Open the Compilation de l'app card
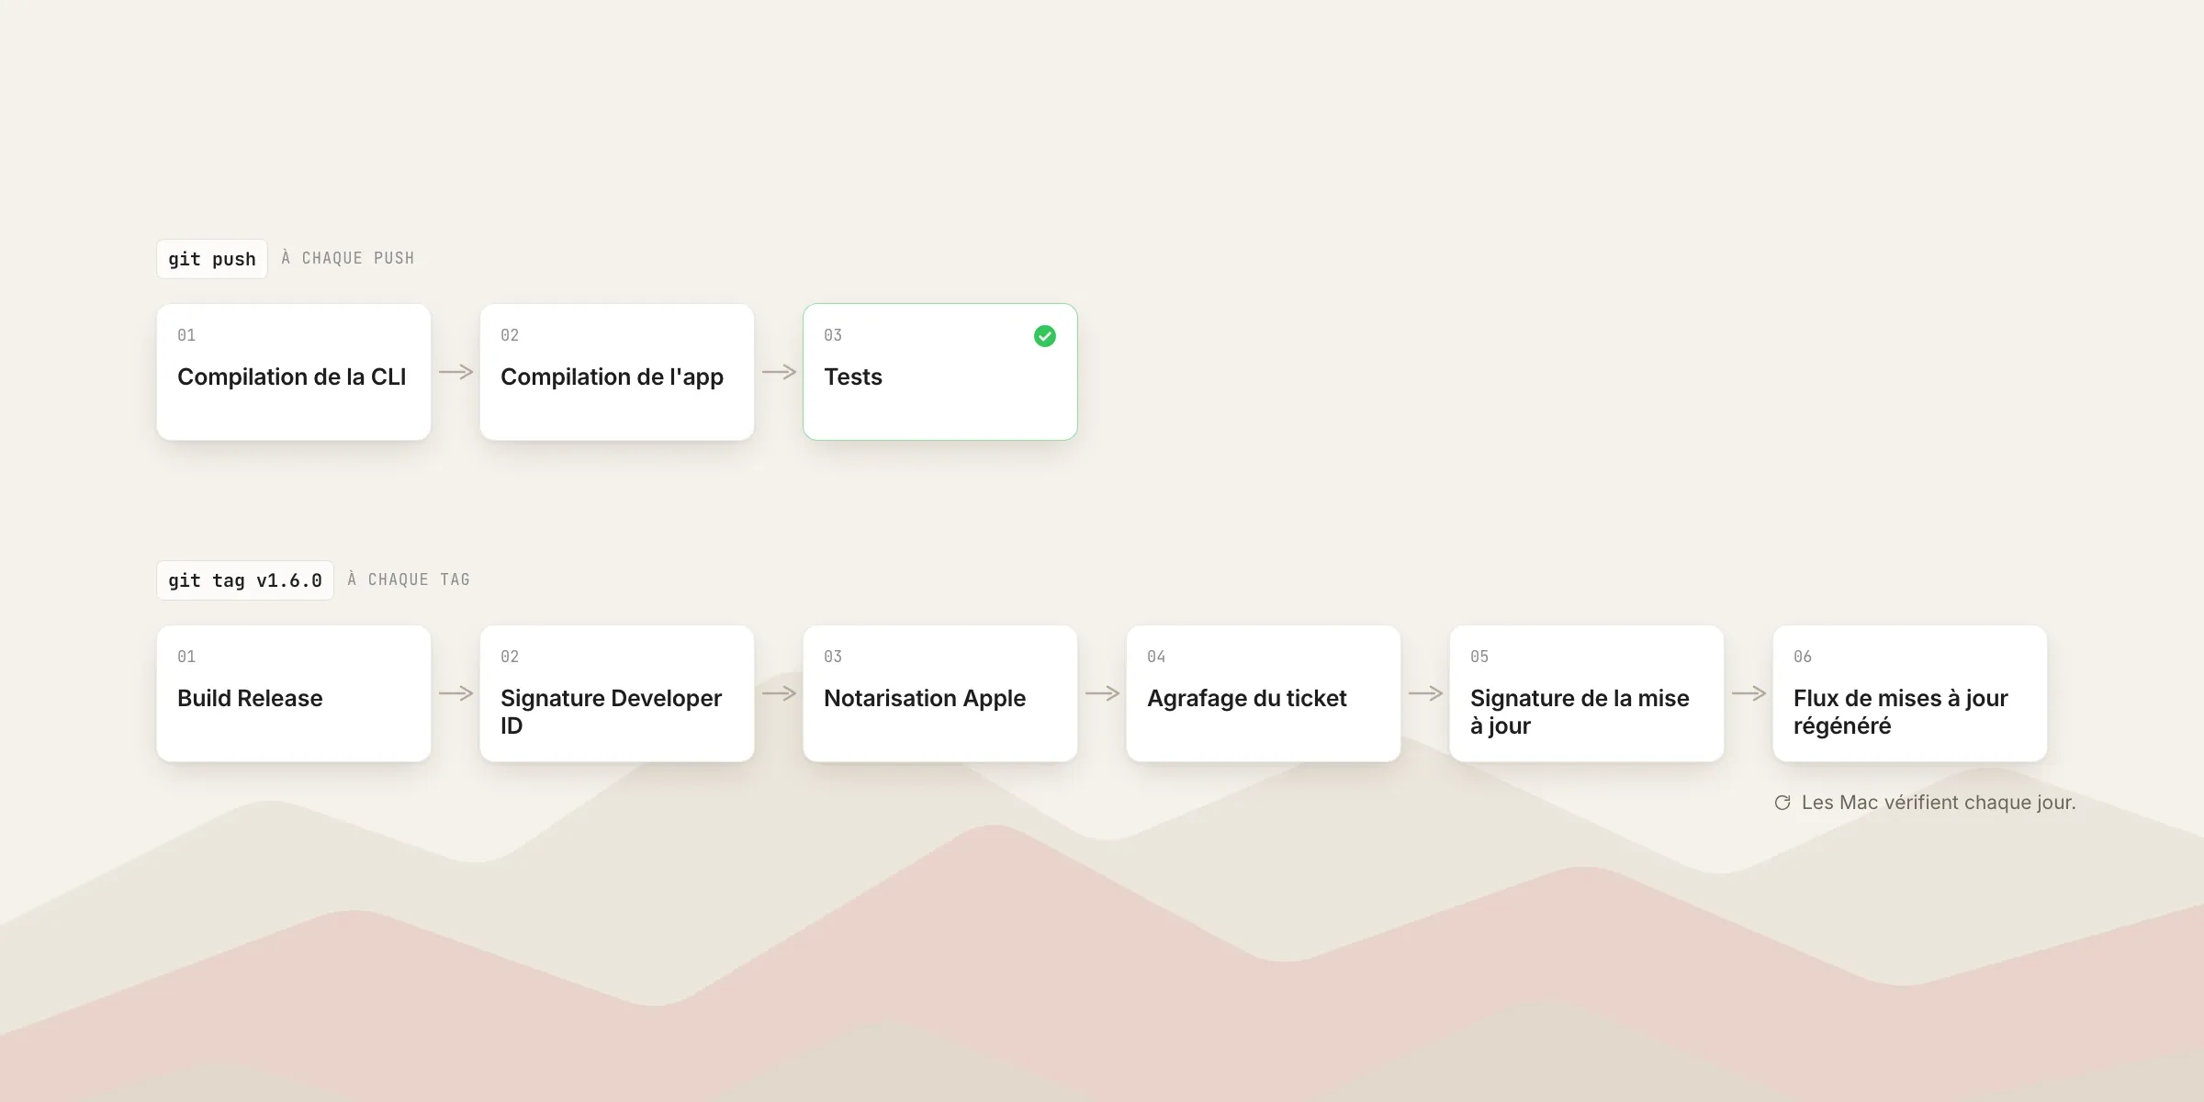 617,372
